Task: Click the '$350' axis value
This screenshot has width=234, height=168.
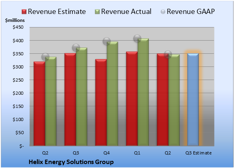Action: tap(18, 54)
